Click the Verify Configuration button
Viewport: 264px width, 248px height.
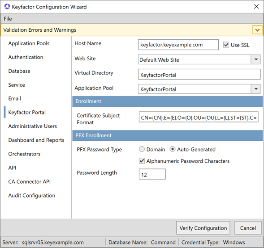click(x=203, y=228)
